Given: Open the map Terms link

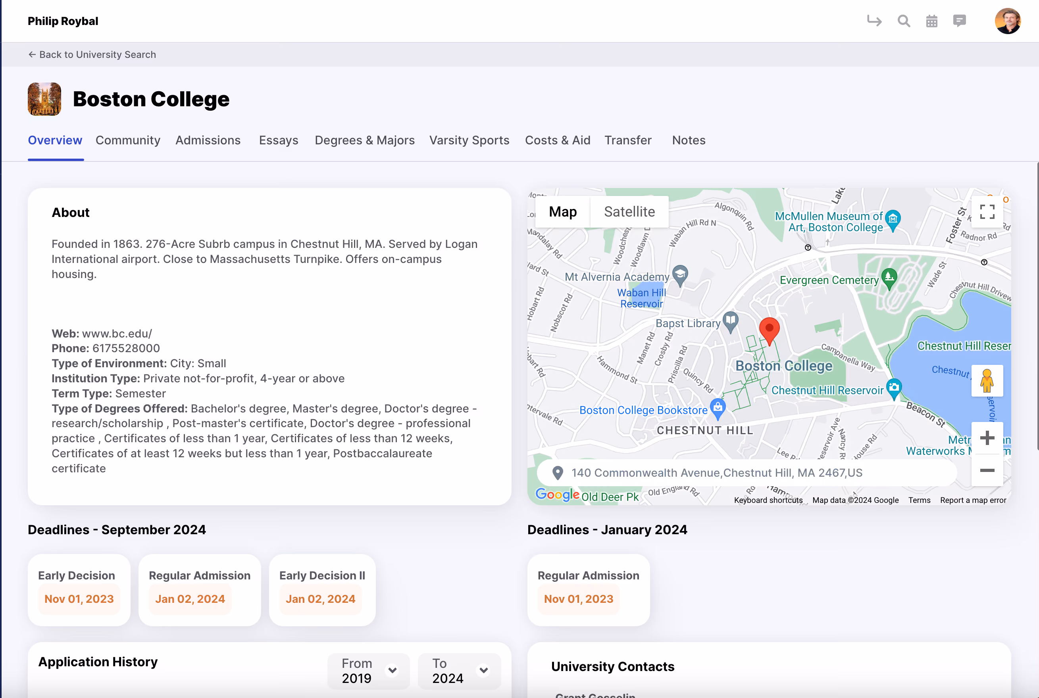Looking at the screenshot, I should [919, 500].
